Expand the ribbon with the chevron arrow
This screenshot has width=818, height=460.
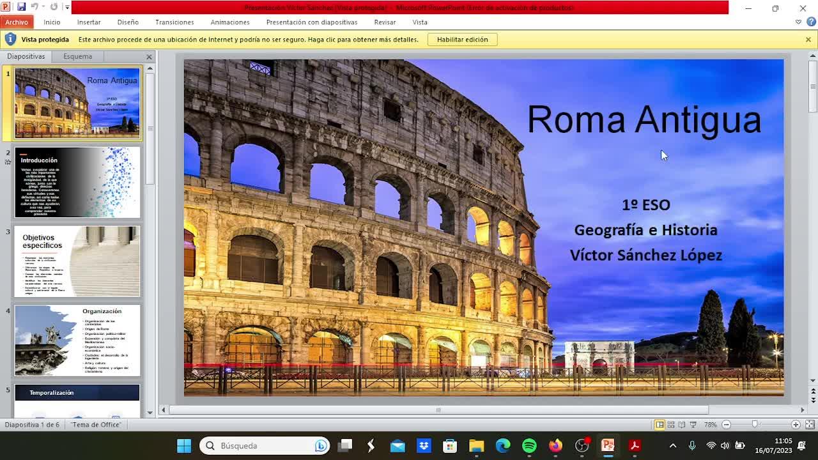pos(798,22)
